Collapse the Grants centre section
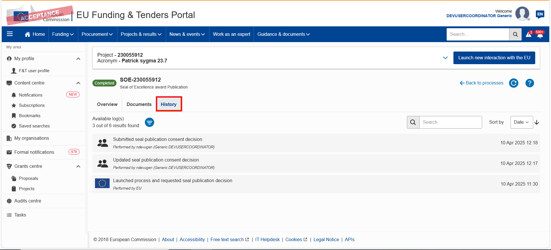 click(78, 166)
